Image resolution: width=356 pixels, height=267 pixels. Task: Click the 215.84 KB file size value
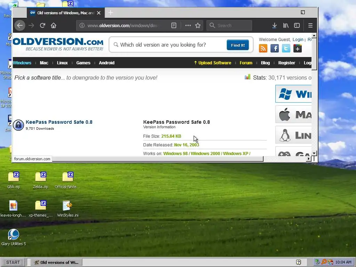(x=171, y=136)
